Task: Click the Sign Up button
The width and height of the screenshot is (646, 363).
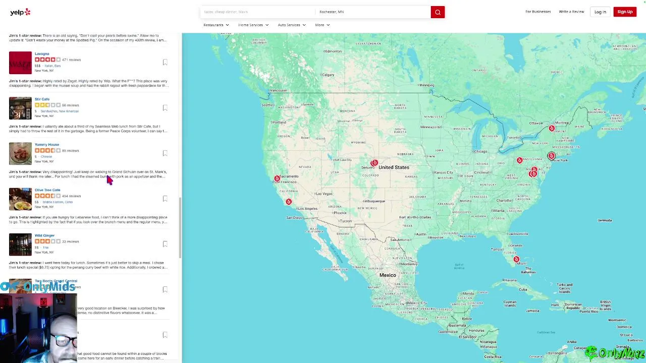Action: (625, 12)
